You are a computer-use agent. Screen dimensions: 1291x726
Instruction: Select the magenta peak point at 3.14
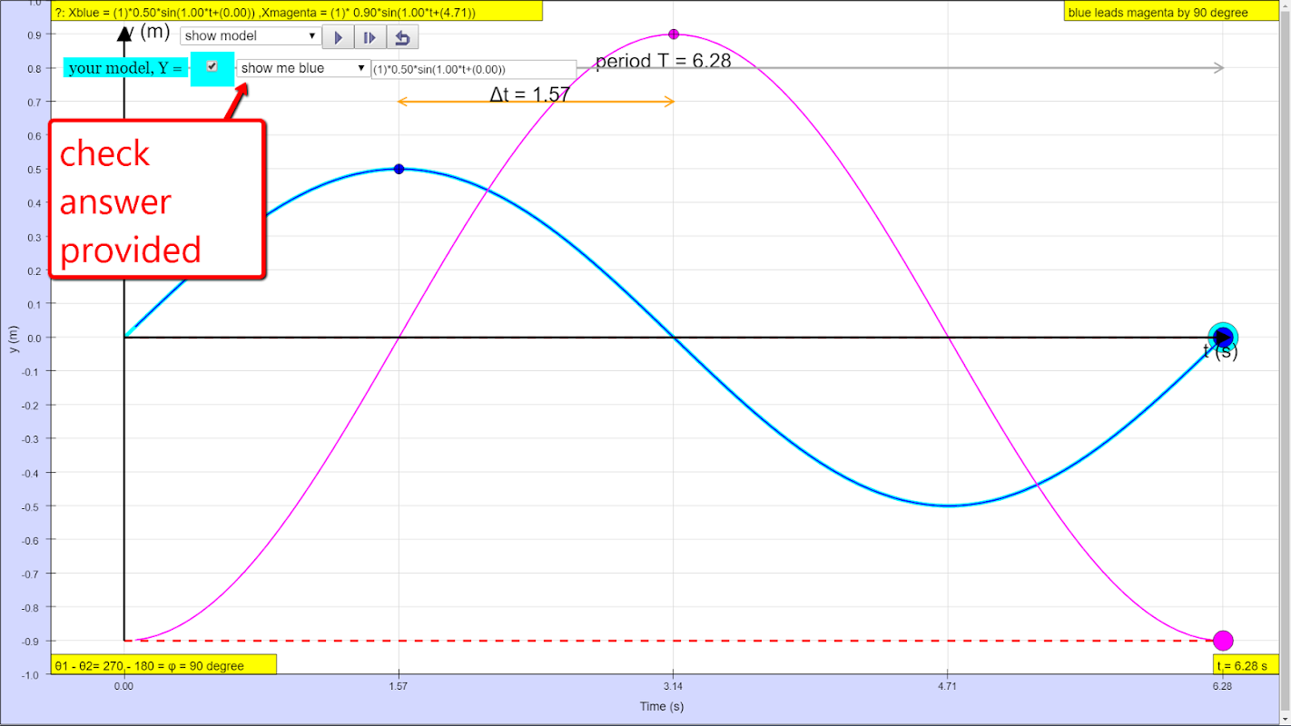tap(674, 34)
